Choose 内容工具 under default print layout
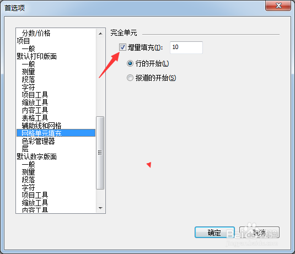The image size is (295, 254). click(35, 110)
